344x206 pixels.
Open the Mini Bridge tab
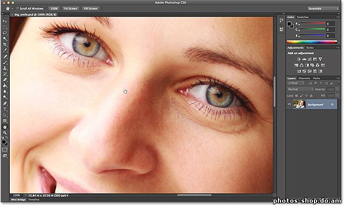pos(18,200)
